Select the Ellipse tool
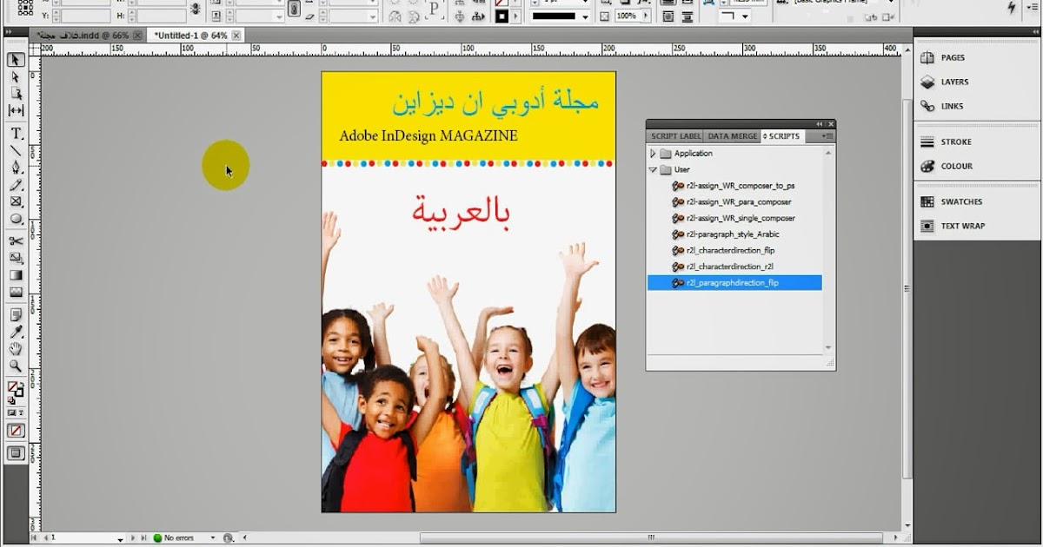Screen dimensions: 1043x547 [16, 219]
